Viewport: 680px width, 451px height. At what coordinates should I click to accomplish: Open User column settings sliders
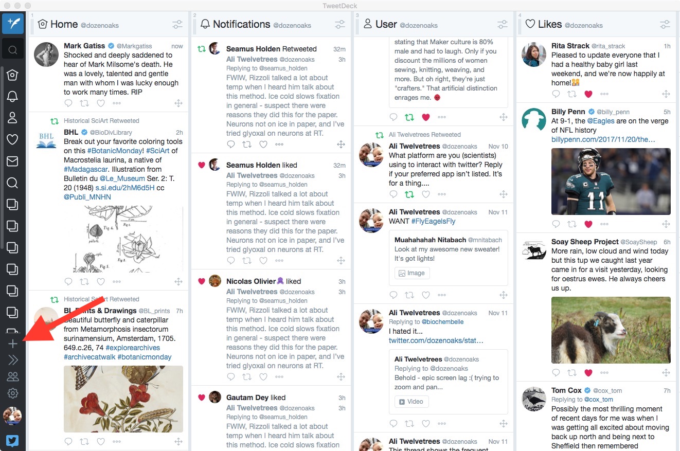pos(503,24)
